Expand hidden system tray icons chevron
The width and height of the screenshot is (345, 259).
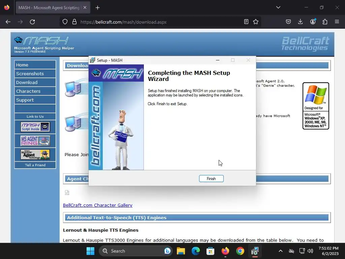(x=281, y=251)
